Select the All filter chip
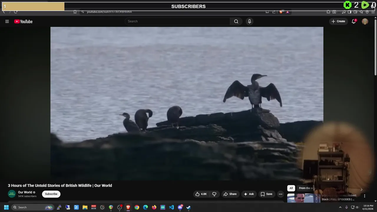377x212 pixels. click(291, 188)
